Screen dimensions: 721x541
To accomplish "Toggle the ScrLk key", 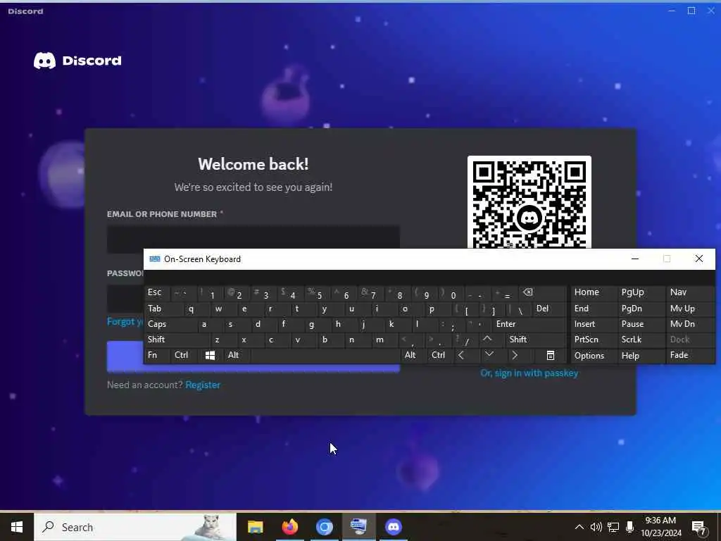I will coord(641,340).
